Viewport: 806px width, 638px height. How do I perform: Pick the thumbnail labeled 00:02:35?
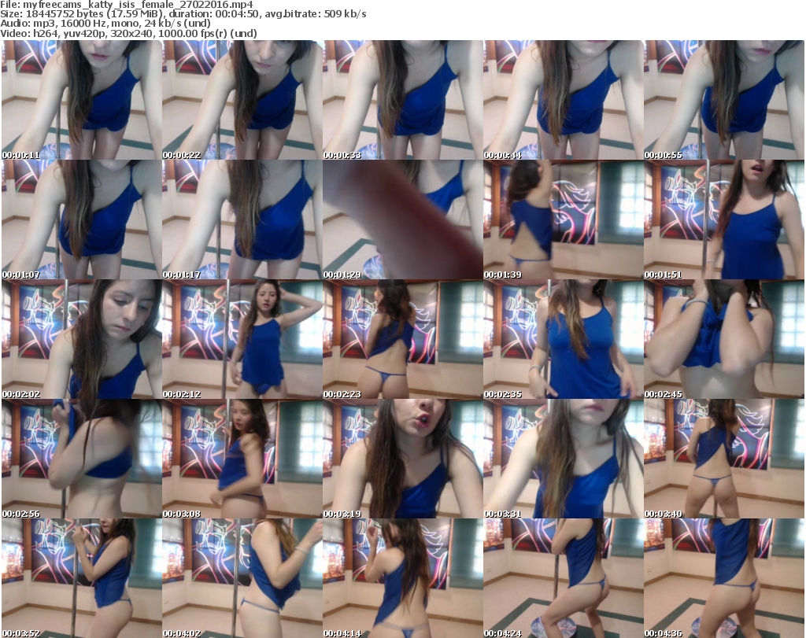pyautogui.click(x=563, y=339)
